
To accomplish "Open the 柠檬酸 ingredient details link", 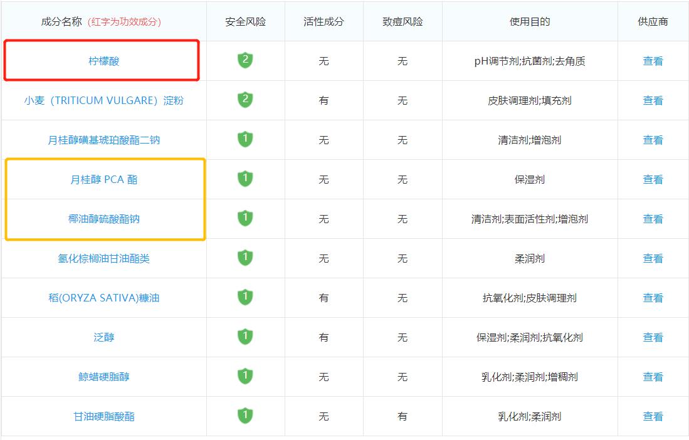I will (103, 61).
